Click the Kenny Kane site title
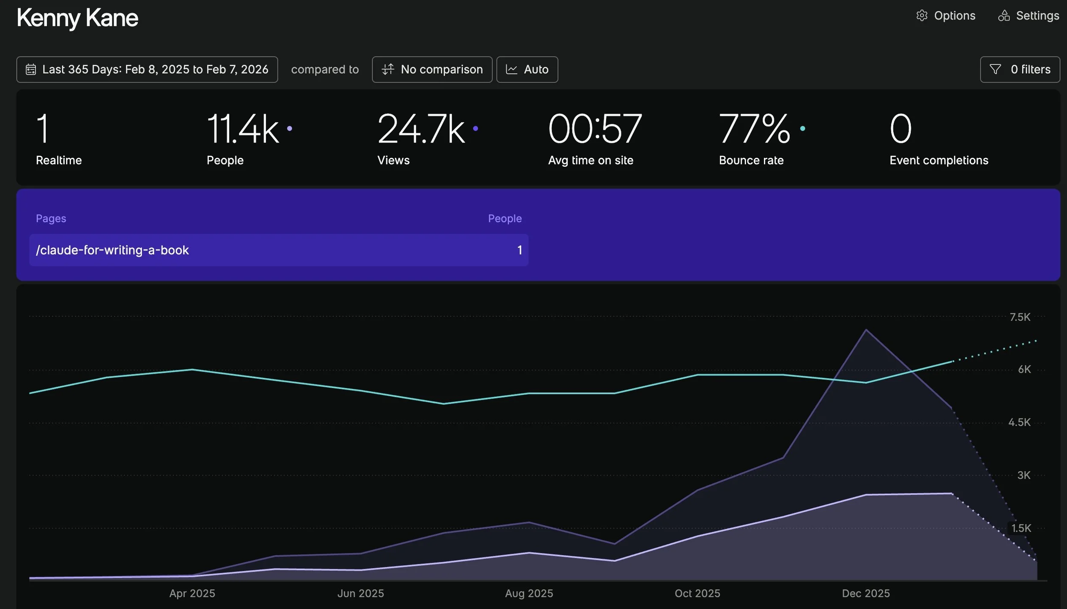1067x609 pixels. coord(77,18)
